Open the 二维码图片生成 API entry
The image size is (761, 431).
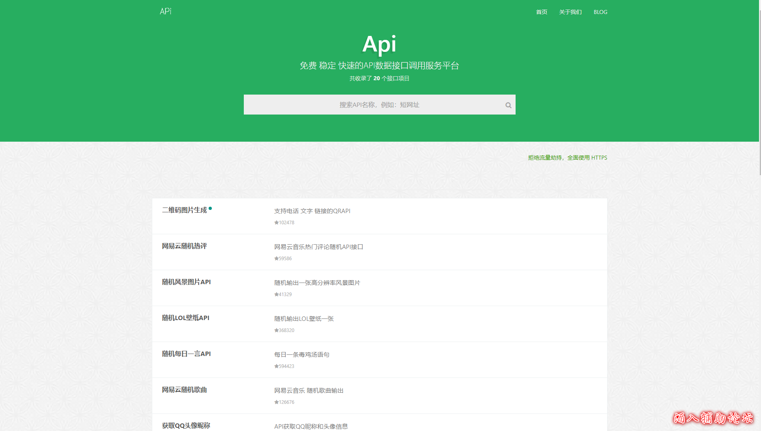(x=184, y=210)
